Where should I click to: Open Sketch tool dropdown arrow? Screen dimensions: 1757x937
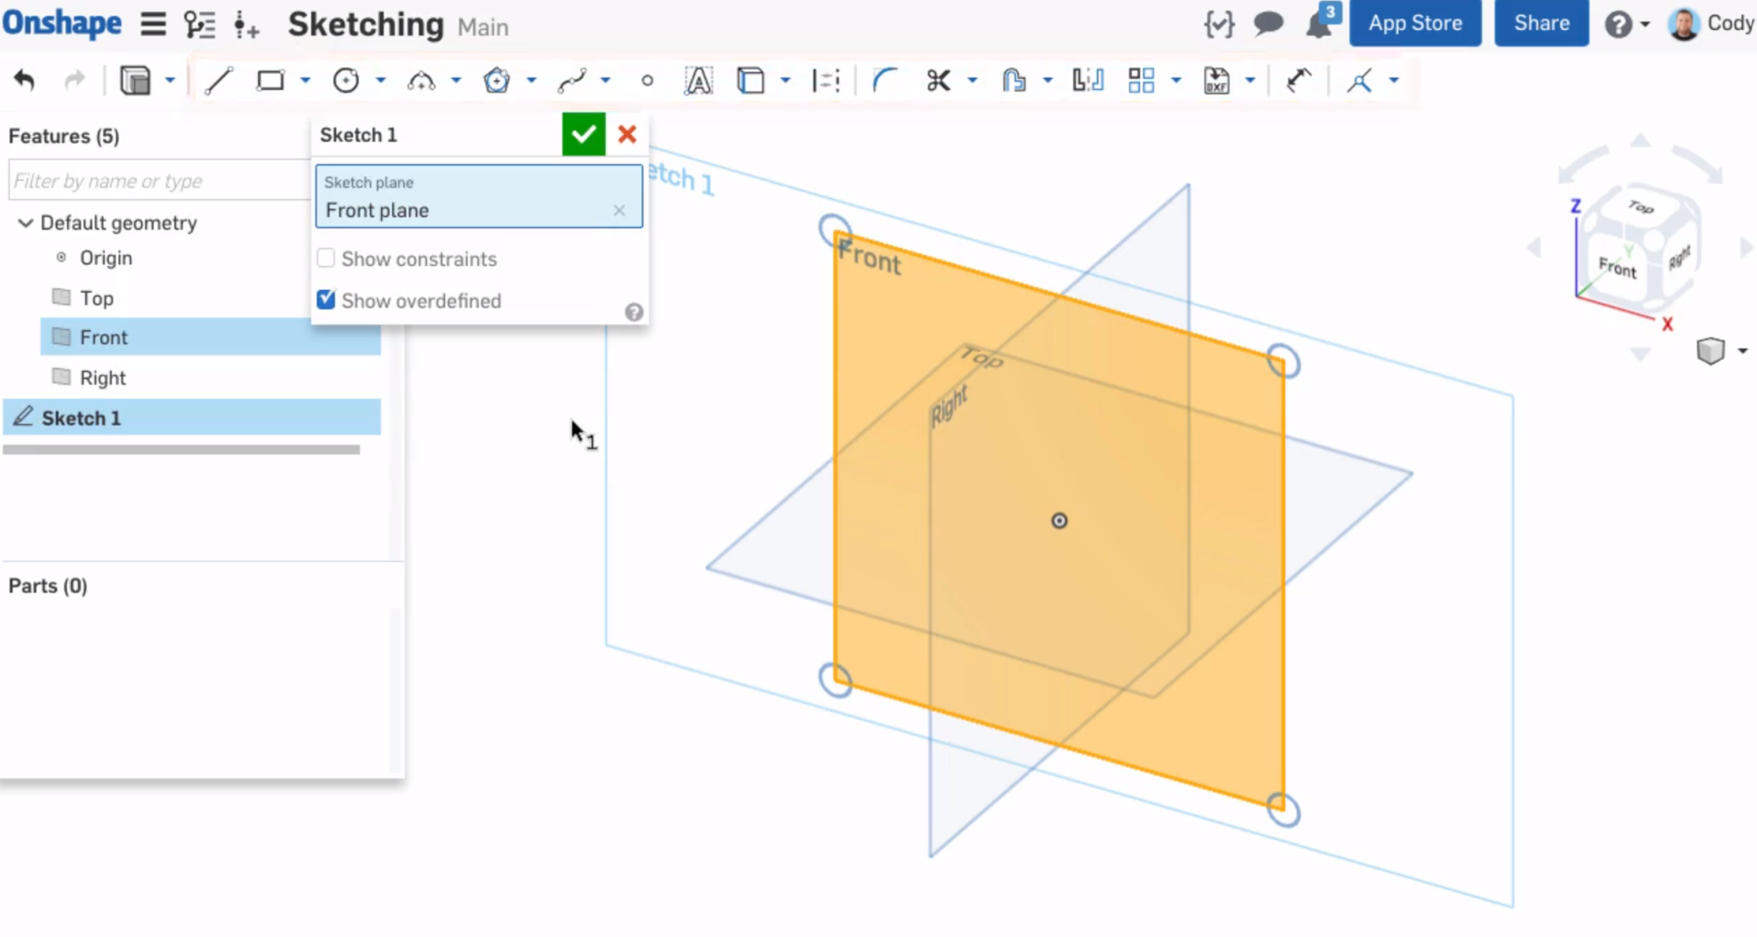tap(170, 81)
